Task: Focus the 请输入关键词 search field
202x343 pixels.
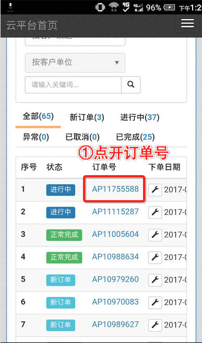Action: pos(73,84)
